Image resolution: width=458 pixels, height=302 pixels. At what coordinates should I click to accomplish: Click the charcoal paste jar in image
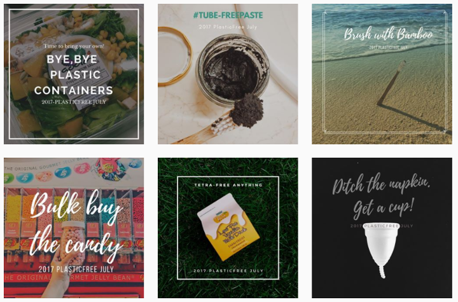point(232,67)
